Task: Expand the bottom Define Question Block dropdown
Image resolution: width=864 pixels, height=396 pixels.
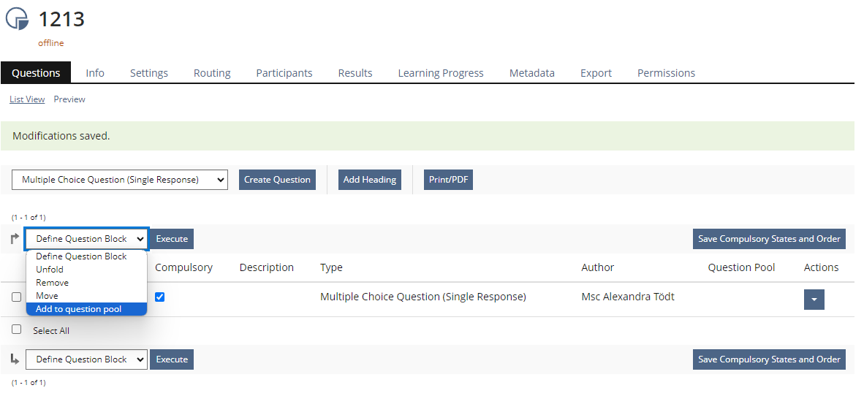Action: pyautogui.click(x=87, y=359)
